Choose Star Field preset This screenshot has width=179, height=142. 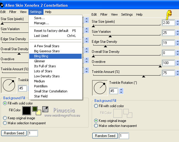tap(55, 96)
